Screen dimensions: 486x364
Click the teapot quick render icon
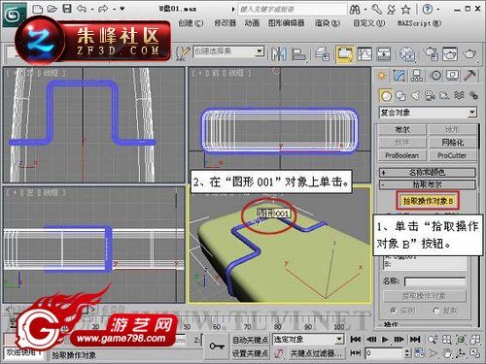point(469,54)
